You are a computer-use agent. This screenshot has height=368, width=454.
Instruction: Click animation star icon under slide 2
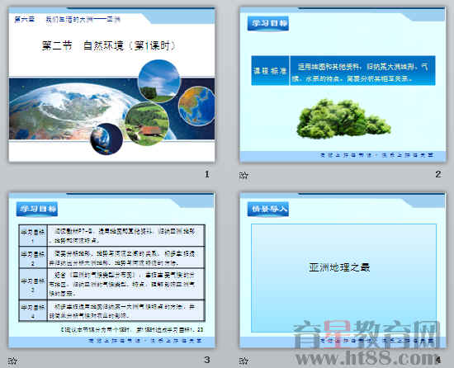click(244, 175)
